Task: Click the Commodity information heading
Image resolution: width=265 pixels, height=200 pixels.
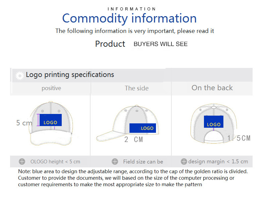Action: pos(129,18)
